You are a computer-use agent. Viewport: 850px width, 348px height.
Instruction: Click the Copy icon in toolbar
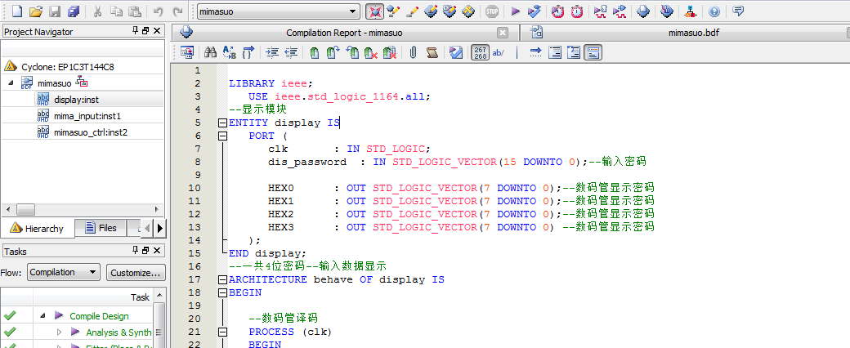116,11
